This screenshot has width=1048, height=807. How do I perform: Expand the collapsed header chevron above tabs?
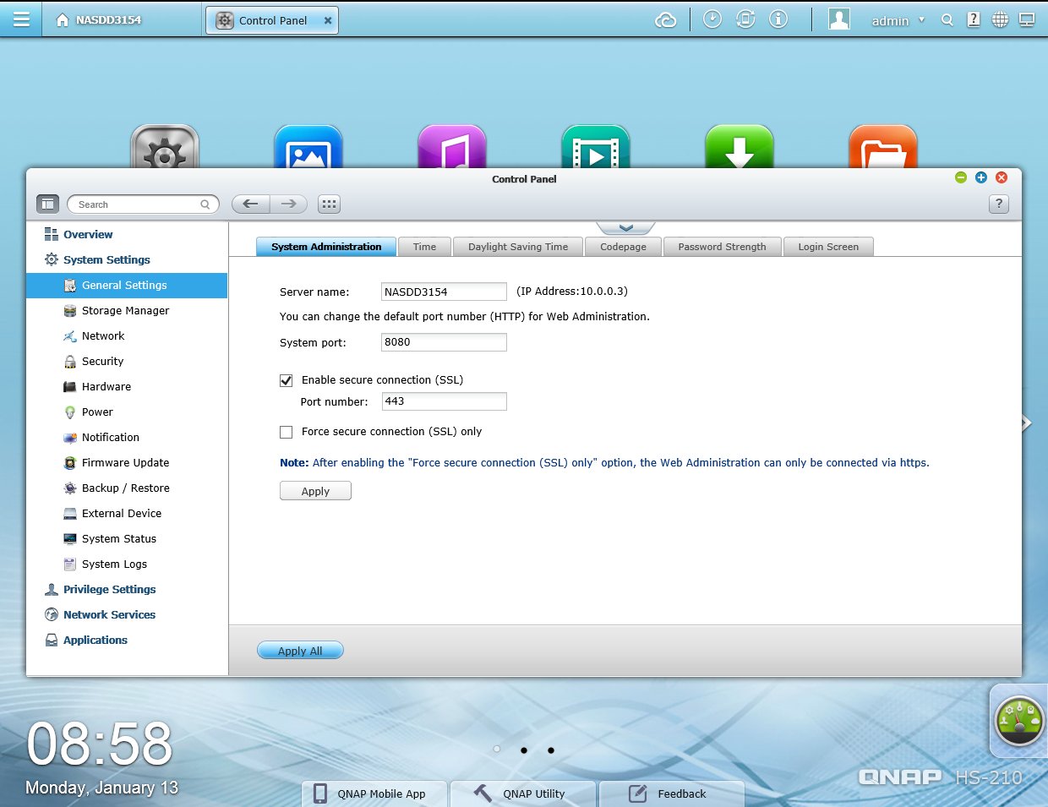pos(625,228)
